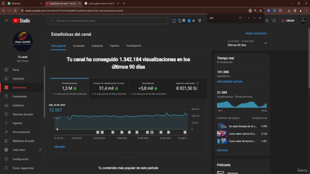Switch to the Investigación tab
This screenshot has height=174, width=310.
pyautogui.click(x=134, y=46)
